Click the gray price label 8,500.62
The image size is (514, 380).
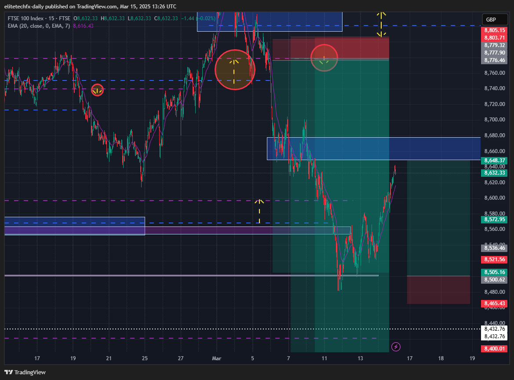(494, 280)
